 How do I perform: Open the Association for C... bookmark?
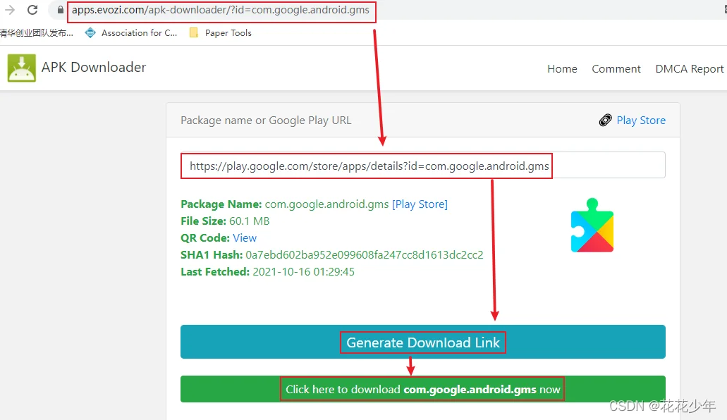tap(132, 33)
